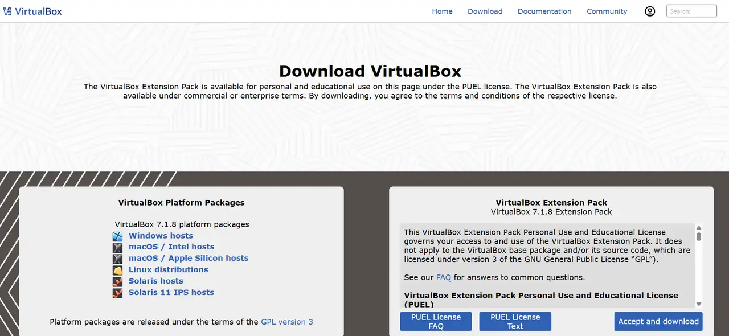Click the license text scrollbar thumb
Viewport: 729px width, 336px height.
(699, 236)
